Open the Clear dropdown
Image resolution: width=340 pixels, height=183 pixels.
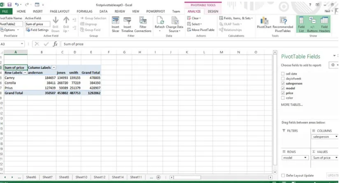point(194,18)
